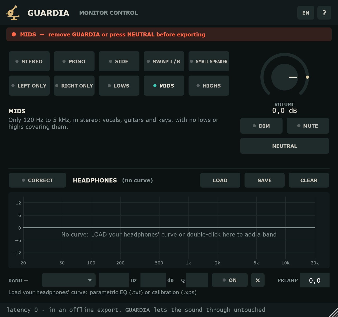338x317 pixels.
Task: Open the help question mark button
Action: click(x=324, y=13)
